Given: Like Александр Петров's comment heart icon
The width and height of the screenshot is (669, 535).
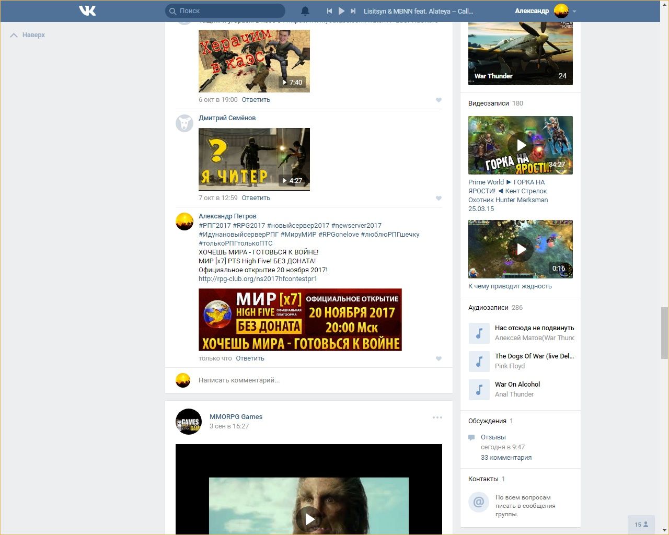Looking at the screenshot, I should tap(439, 358).
